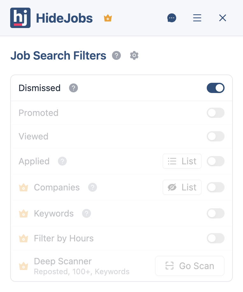Open the hamburger menu in the header
Screen dimensions: 243x292
click(197, 18)
